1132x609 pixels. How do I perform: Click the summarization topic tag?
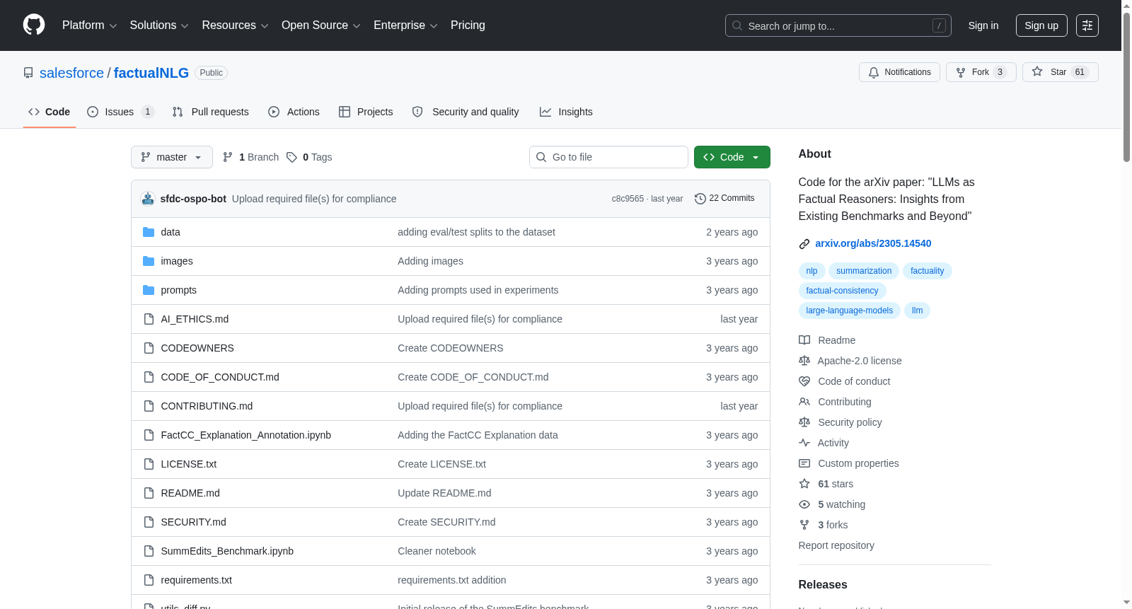pyautogui.click(x=864, y=271)
